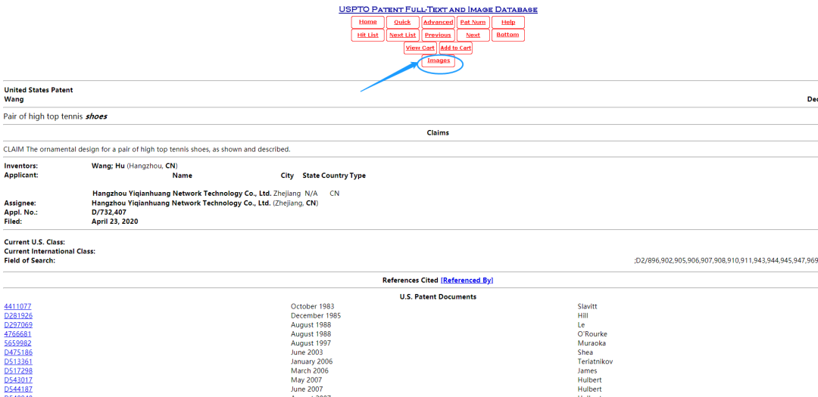The image size is (818, 397).
Task: Return to the Hit List
Action: (x=368, y=35)
